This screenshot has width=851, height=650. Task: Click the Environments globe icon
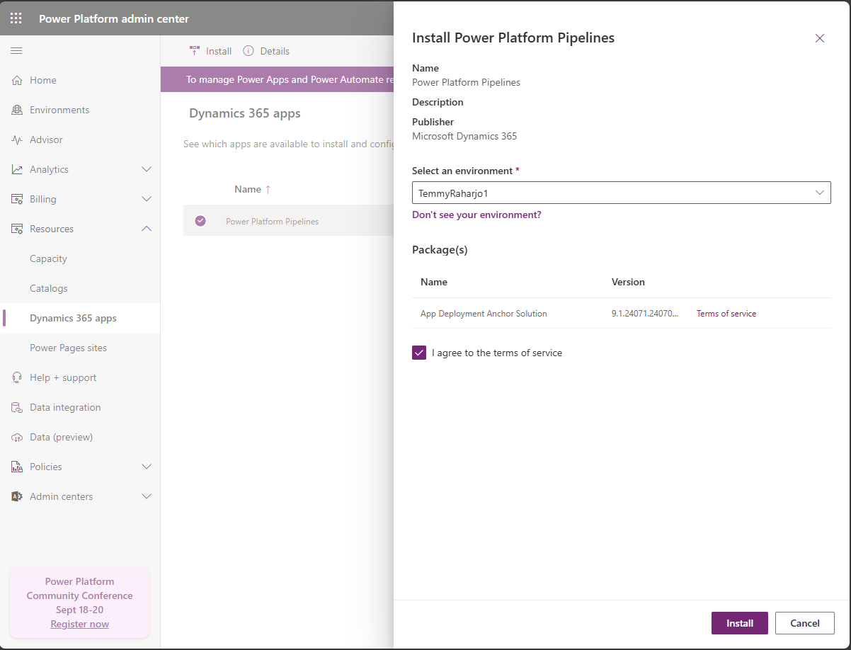[17, 110]
